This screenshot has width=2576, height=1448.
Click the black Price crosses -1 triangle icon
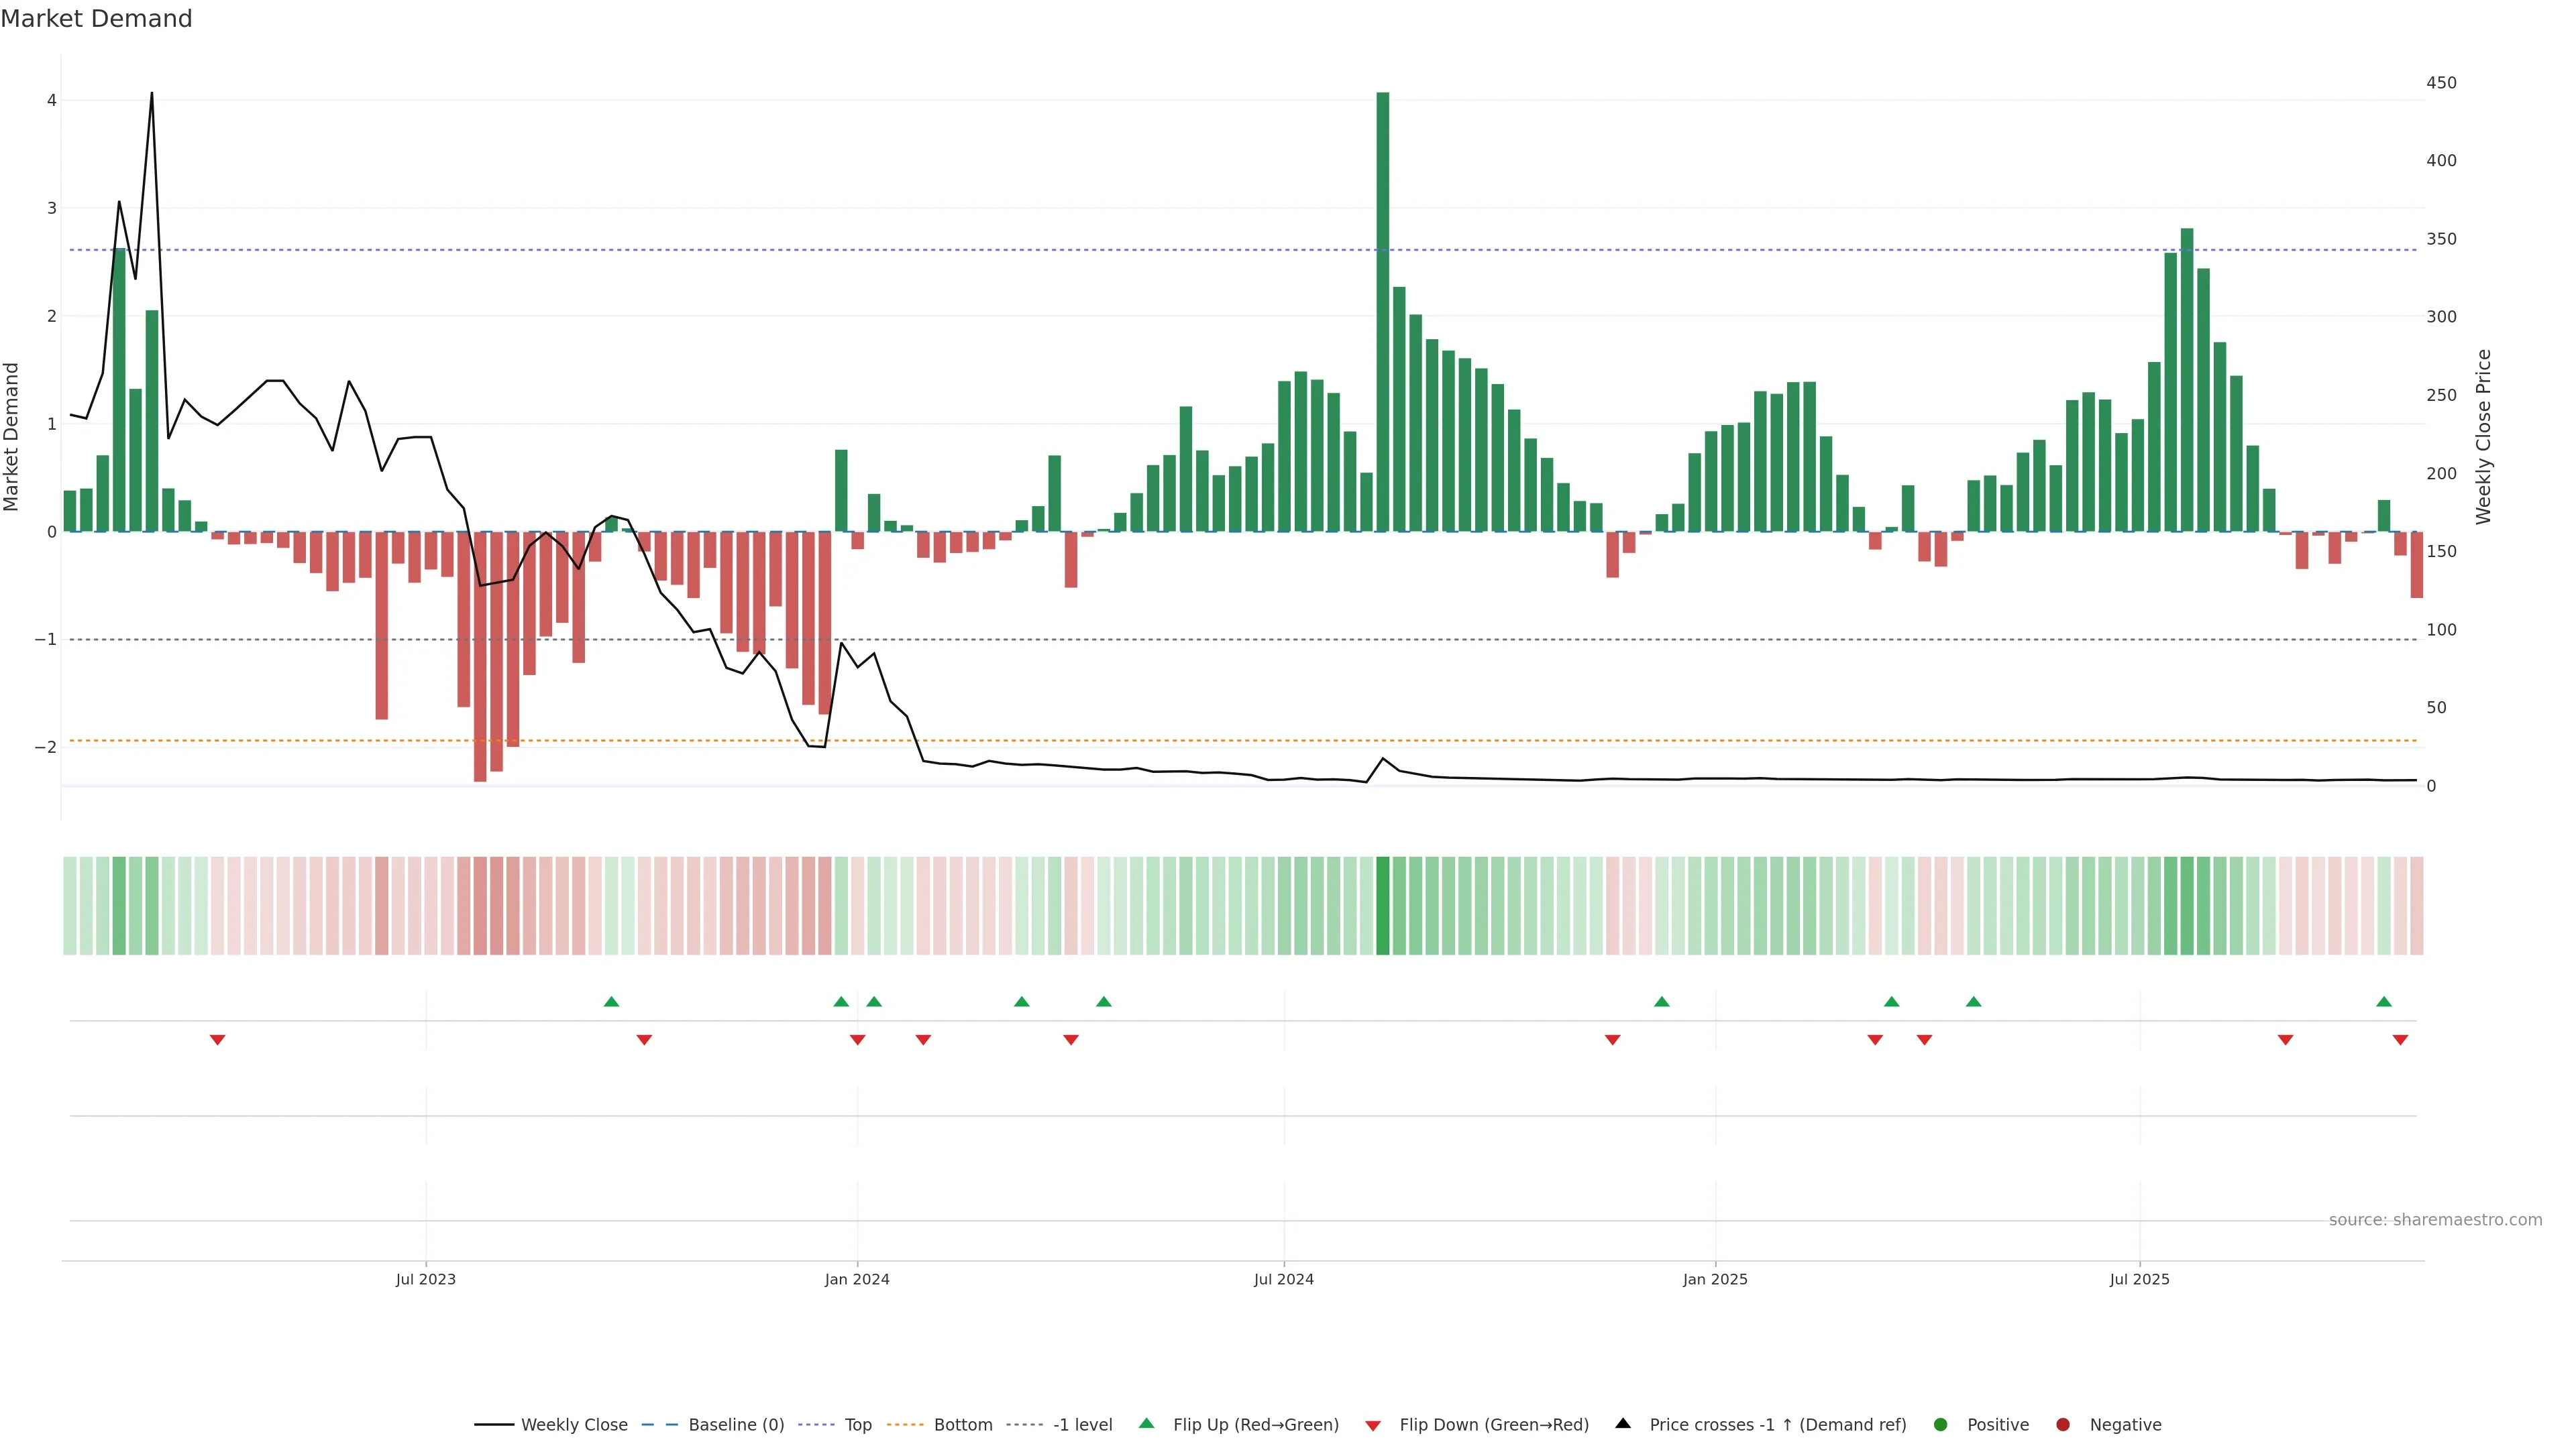[x=1623, y=1423]
